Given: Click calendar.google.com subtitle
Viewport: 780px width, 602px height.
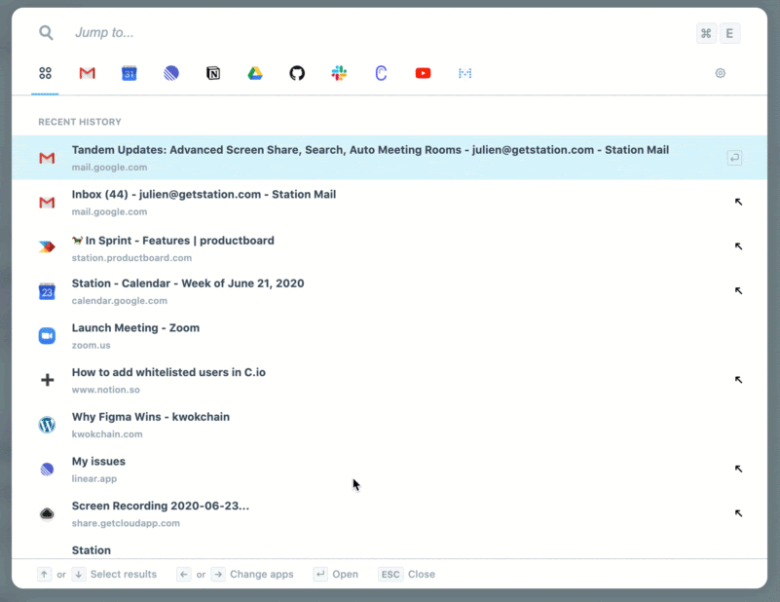Looking at the screenshot, I should (120, 300).
